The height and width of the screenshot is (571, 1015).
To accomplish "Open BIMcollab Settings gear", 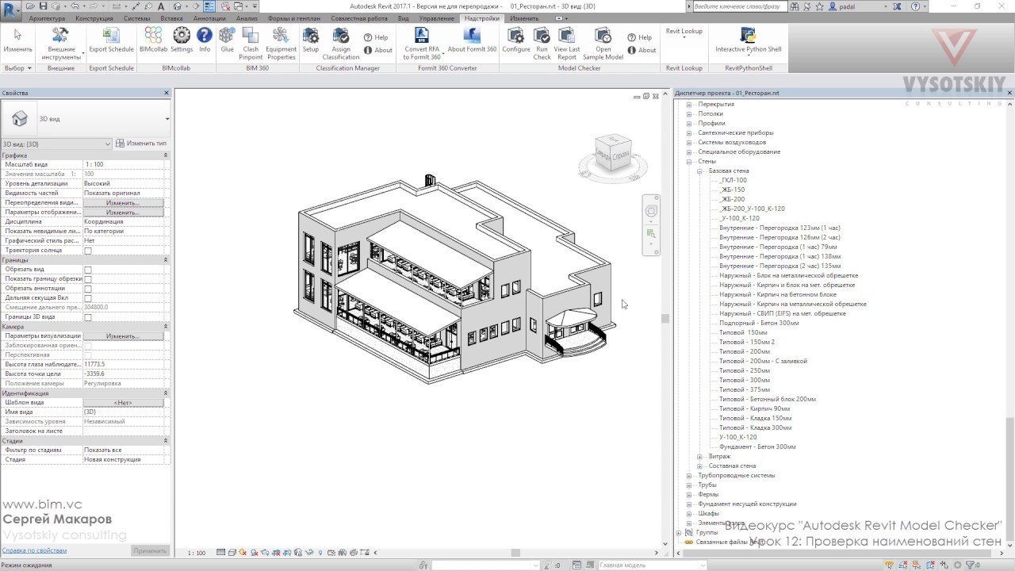I will coord(182,41).
